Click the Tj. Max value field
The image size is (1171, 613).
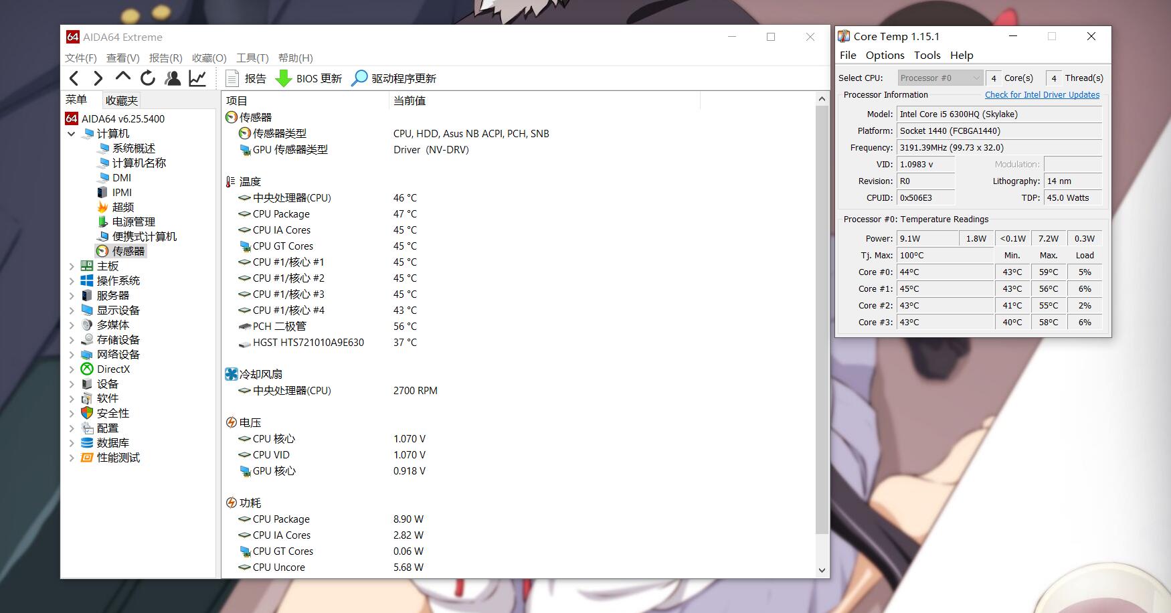pyautogui.click(x=945, y=256)
